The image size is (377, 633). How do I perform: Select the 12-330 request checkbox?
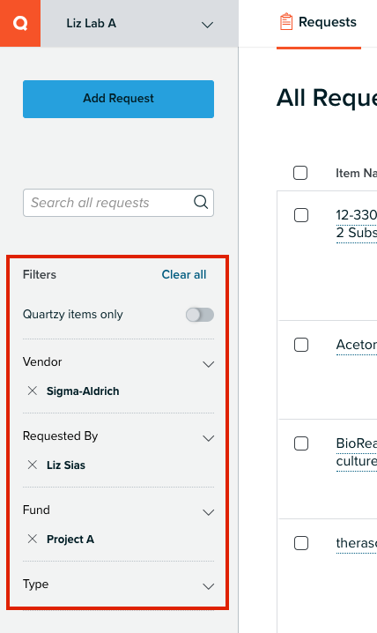301,215
